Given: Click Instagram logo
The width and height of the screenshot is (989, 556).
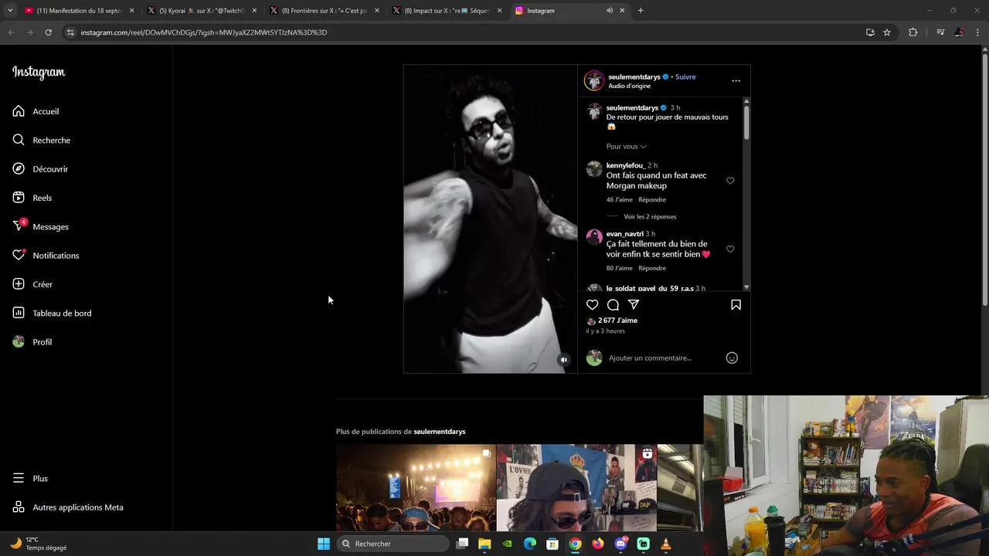Looking at the screenshot, I should click(39, 73).
